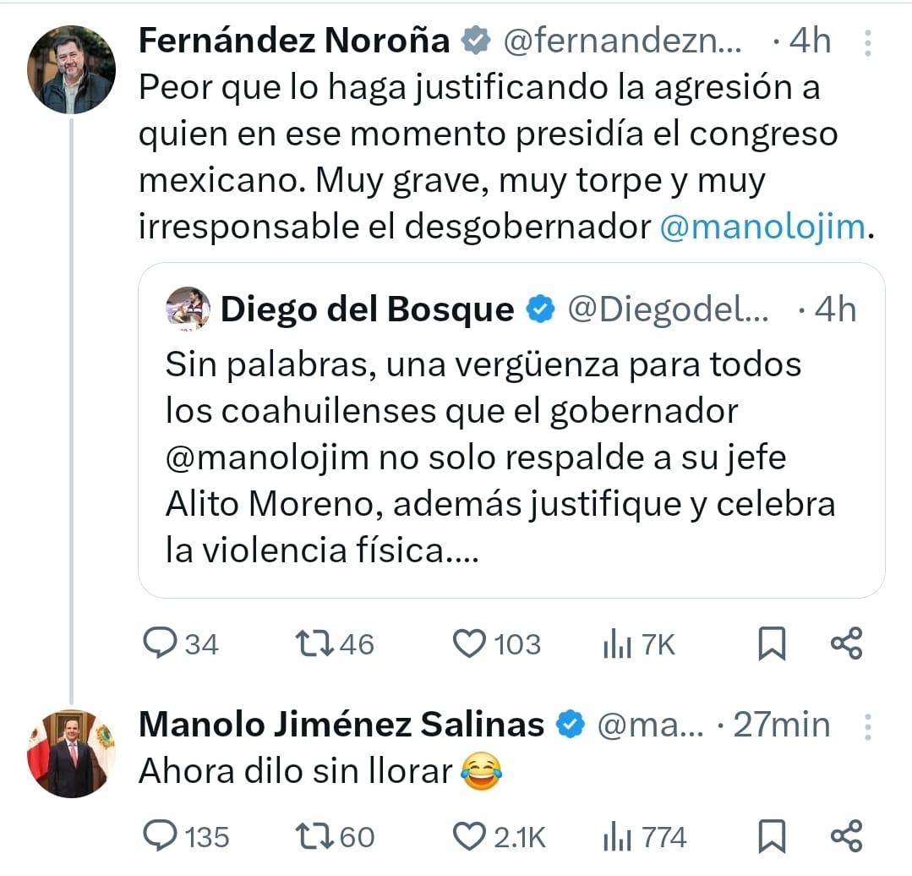Open Fernández Noroña's profile name
Screen dimensions: 912x876
click(293, 41)
